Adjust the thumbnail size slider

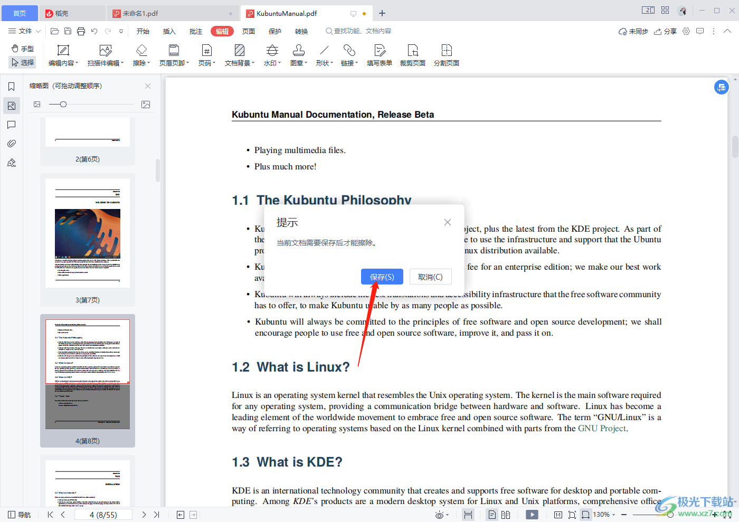[x=63, y=105]
